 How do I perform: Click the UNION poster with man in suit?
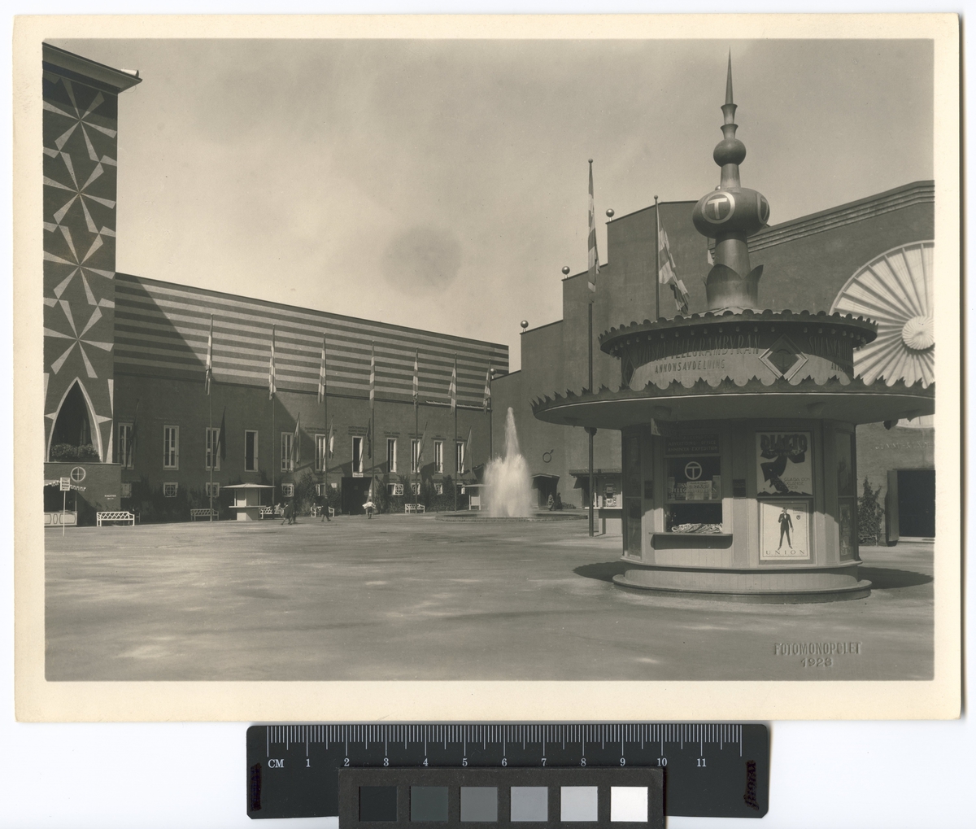(784, 530)
